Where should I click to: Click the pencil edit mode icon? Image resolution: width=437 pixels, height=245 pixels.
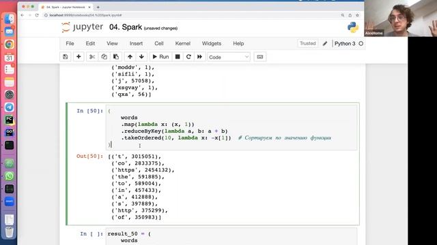[325, 44]
